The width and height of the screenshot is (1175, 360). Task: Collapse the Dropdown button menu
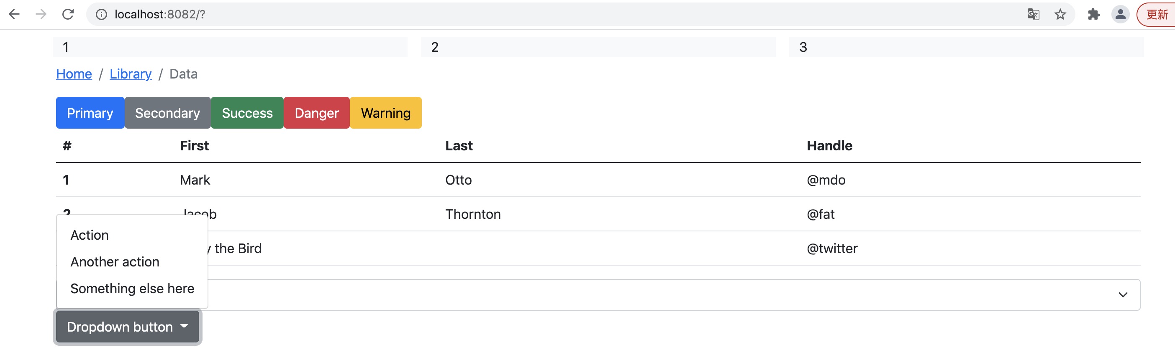[127, 327]
